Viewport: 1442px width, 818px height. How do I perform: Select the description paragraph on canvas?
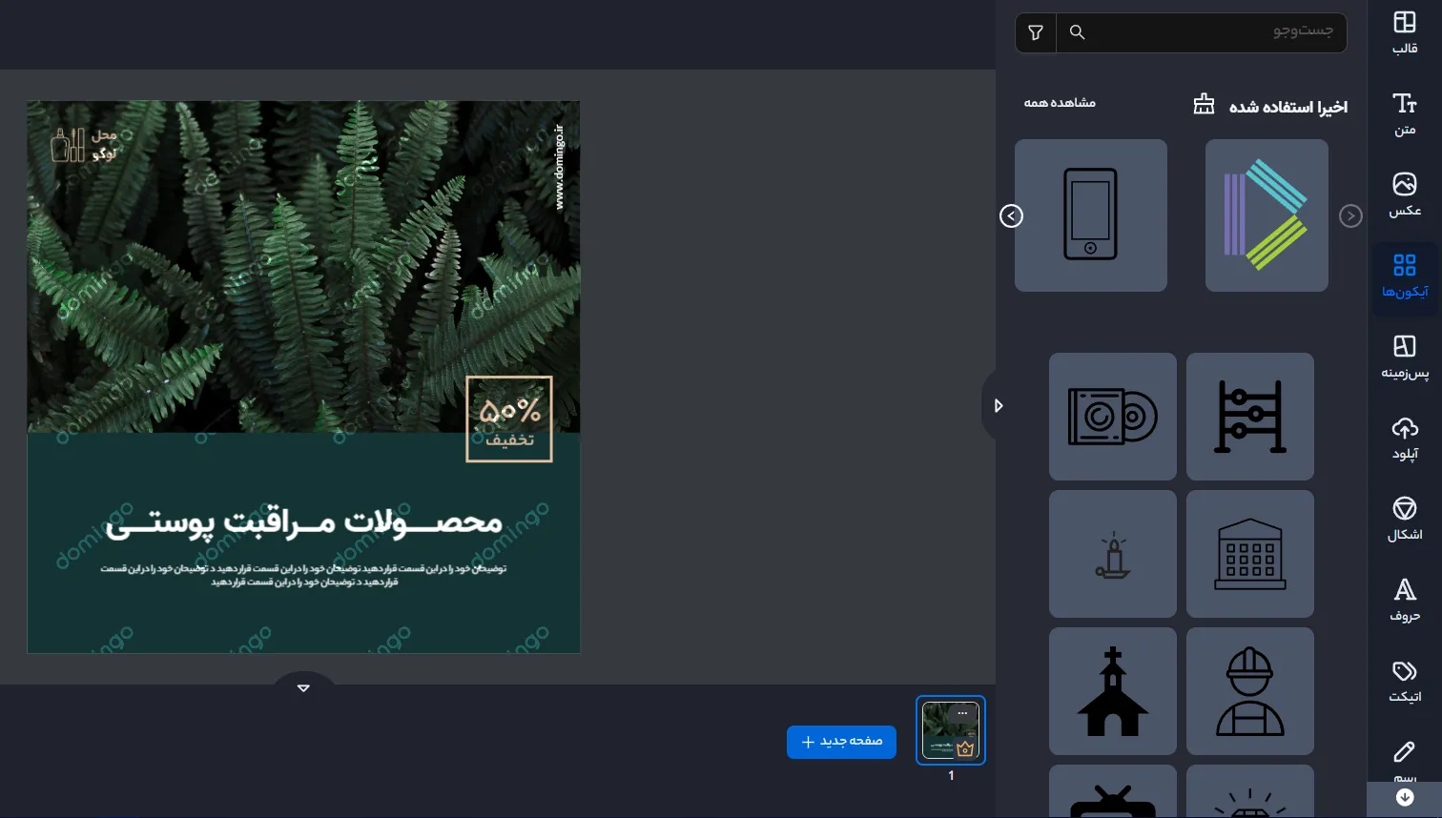pos(303,575)
